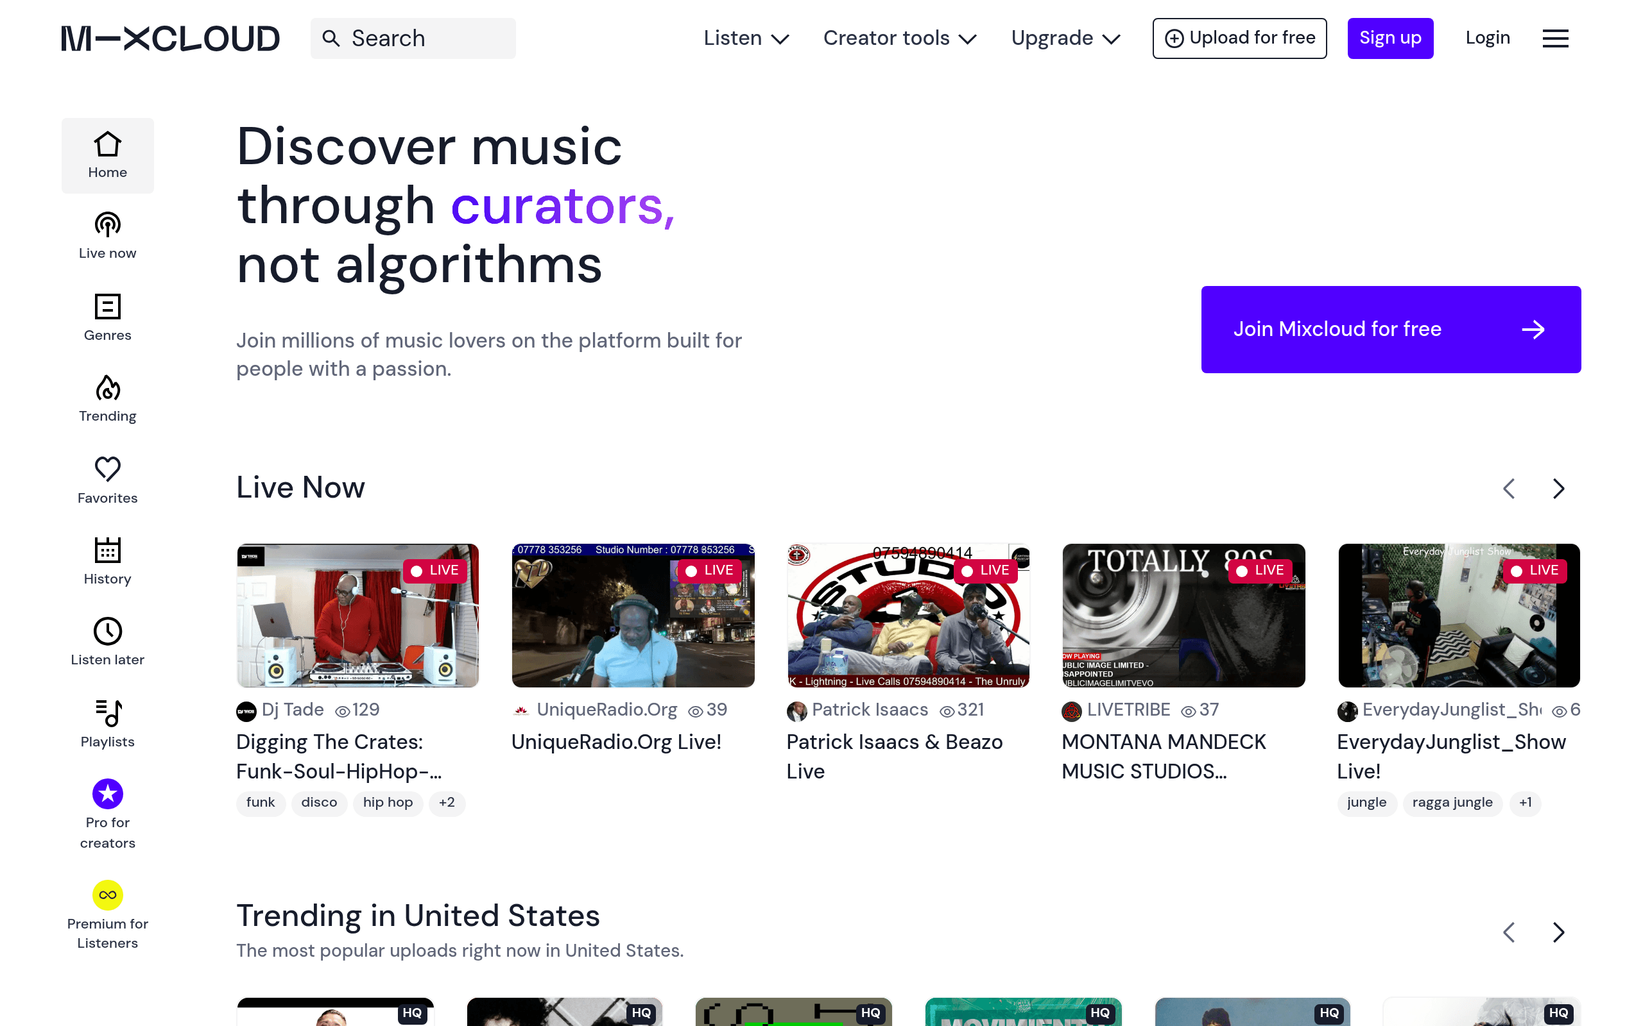Open Dj Tade live stream thumbnail
Viewport: 1643px width, 1026px height.
tap(357, 616)
